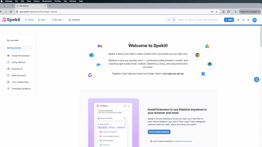Screen dimensions: 262x147
Task: Bookmark this page with the star icon
Action: point(216,12)
